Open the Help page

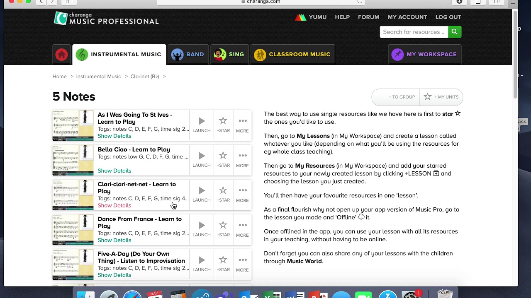click(x=342, y=17)
